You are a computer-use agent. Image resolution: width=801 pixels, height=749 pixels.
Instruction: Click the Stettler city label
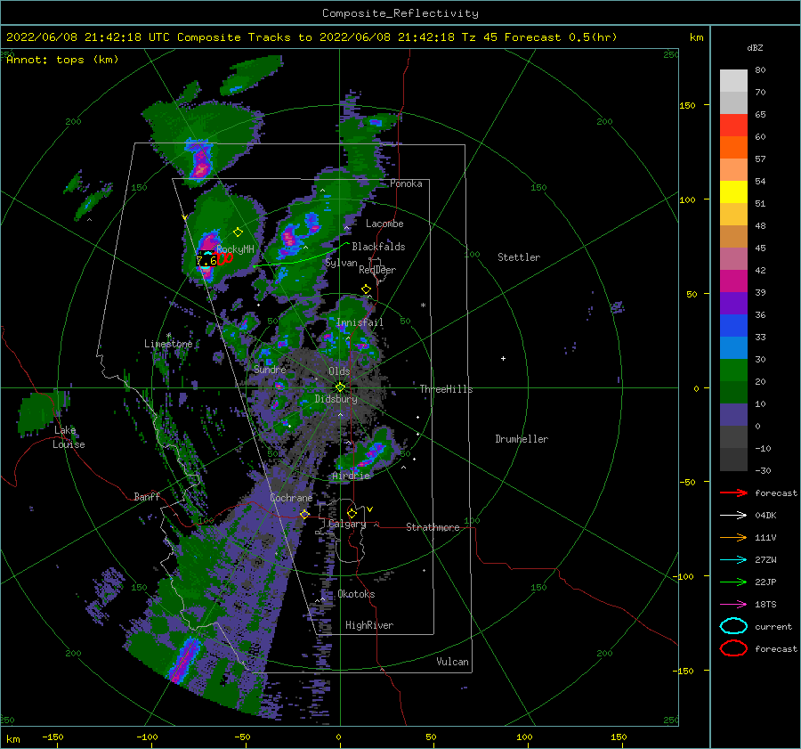(x=519, y=257)
